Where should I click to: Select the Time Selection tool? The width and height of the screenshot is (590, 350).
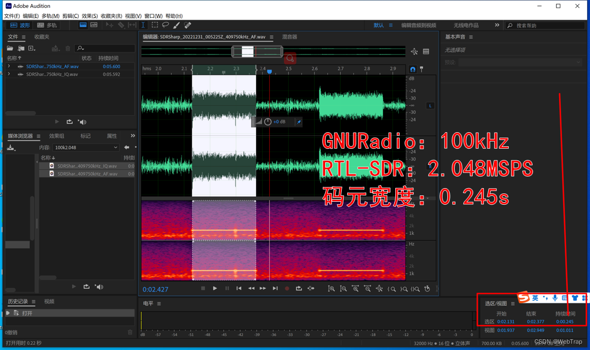[x=143, y=25]
